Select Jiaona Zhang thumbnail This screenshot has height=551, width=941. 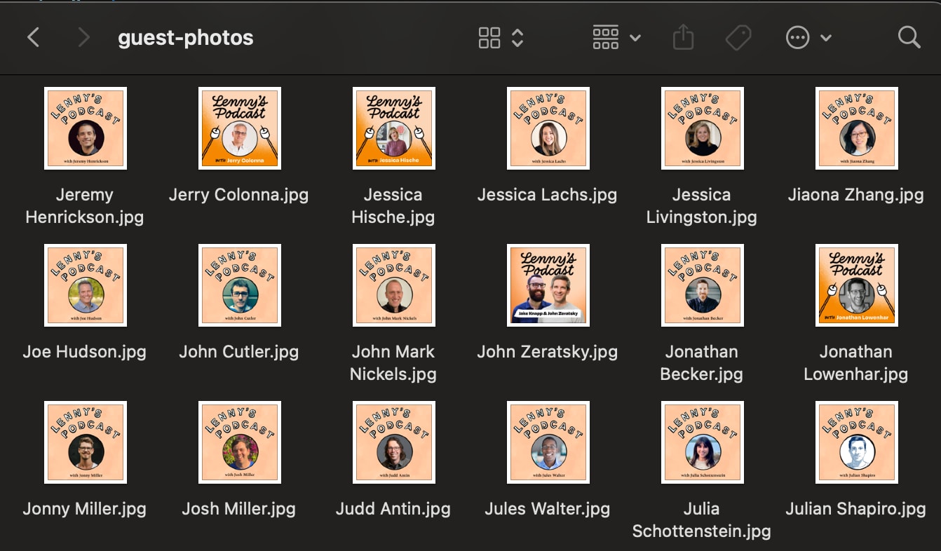pyautogui.click(x=857, y=128)
